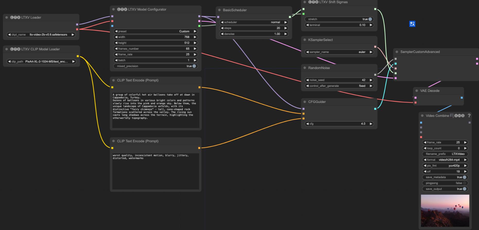479x230 pixels.
Task: Collapse the RandomNoise node using its dot
Action: point(305,68)
